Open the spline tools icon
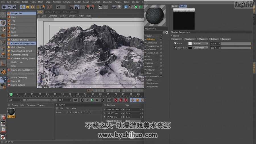The width and height of the screenshot is (256, 144). coord(131,7)
